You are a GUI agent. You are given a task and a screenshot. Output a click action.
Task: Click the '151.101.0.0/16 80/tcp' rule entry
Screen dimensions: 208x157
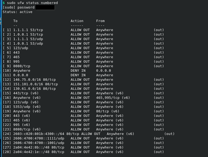(x=36, y=84)
